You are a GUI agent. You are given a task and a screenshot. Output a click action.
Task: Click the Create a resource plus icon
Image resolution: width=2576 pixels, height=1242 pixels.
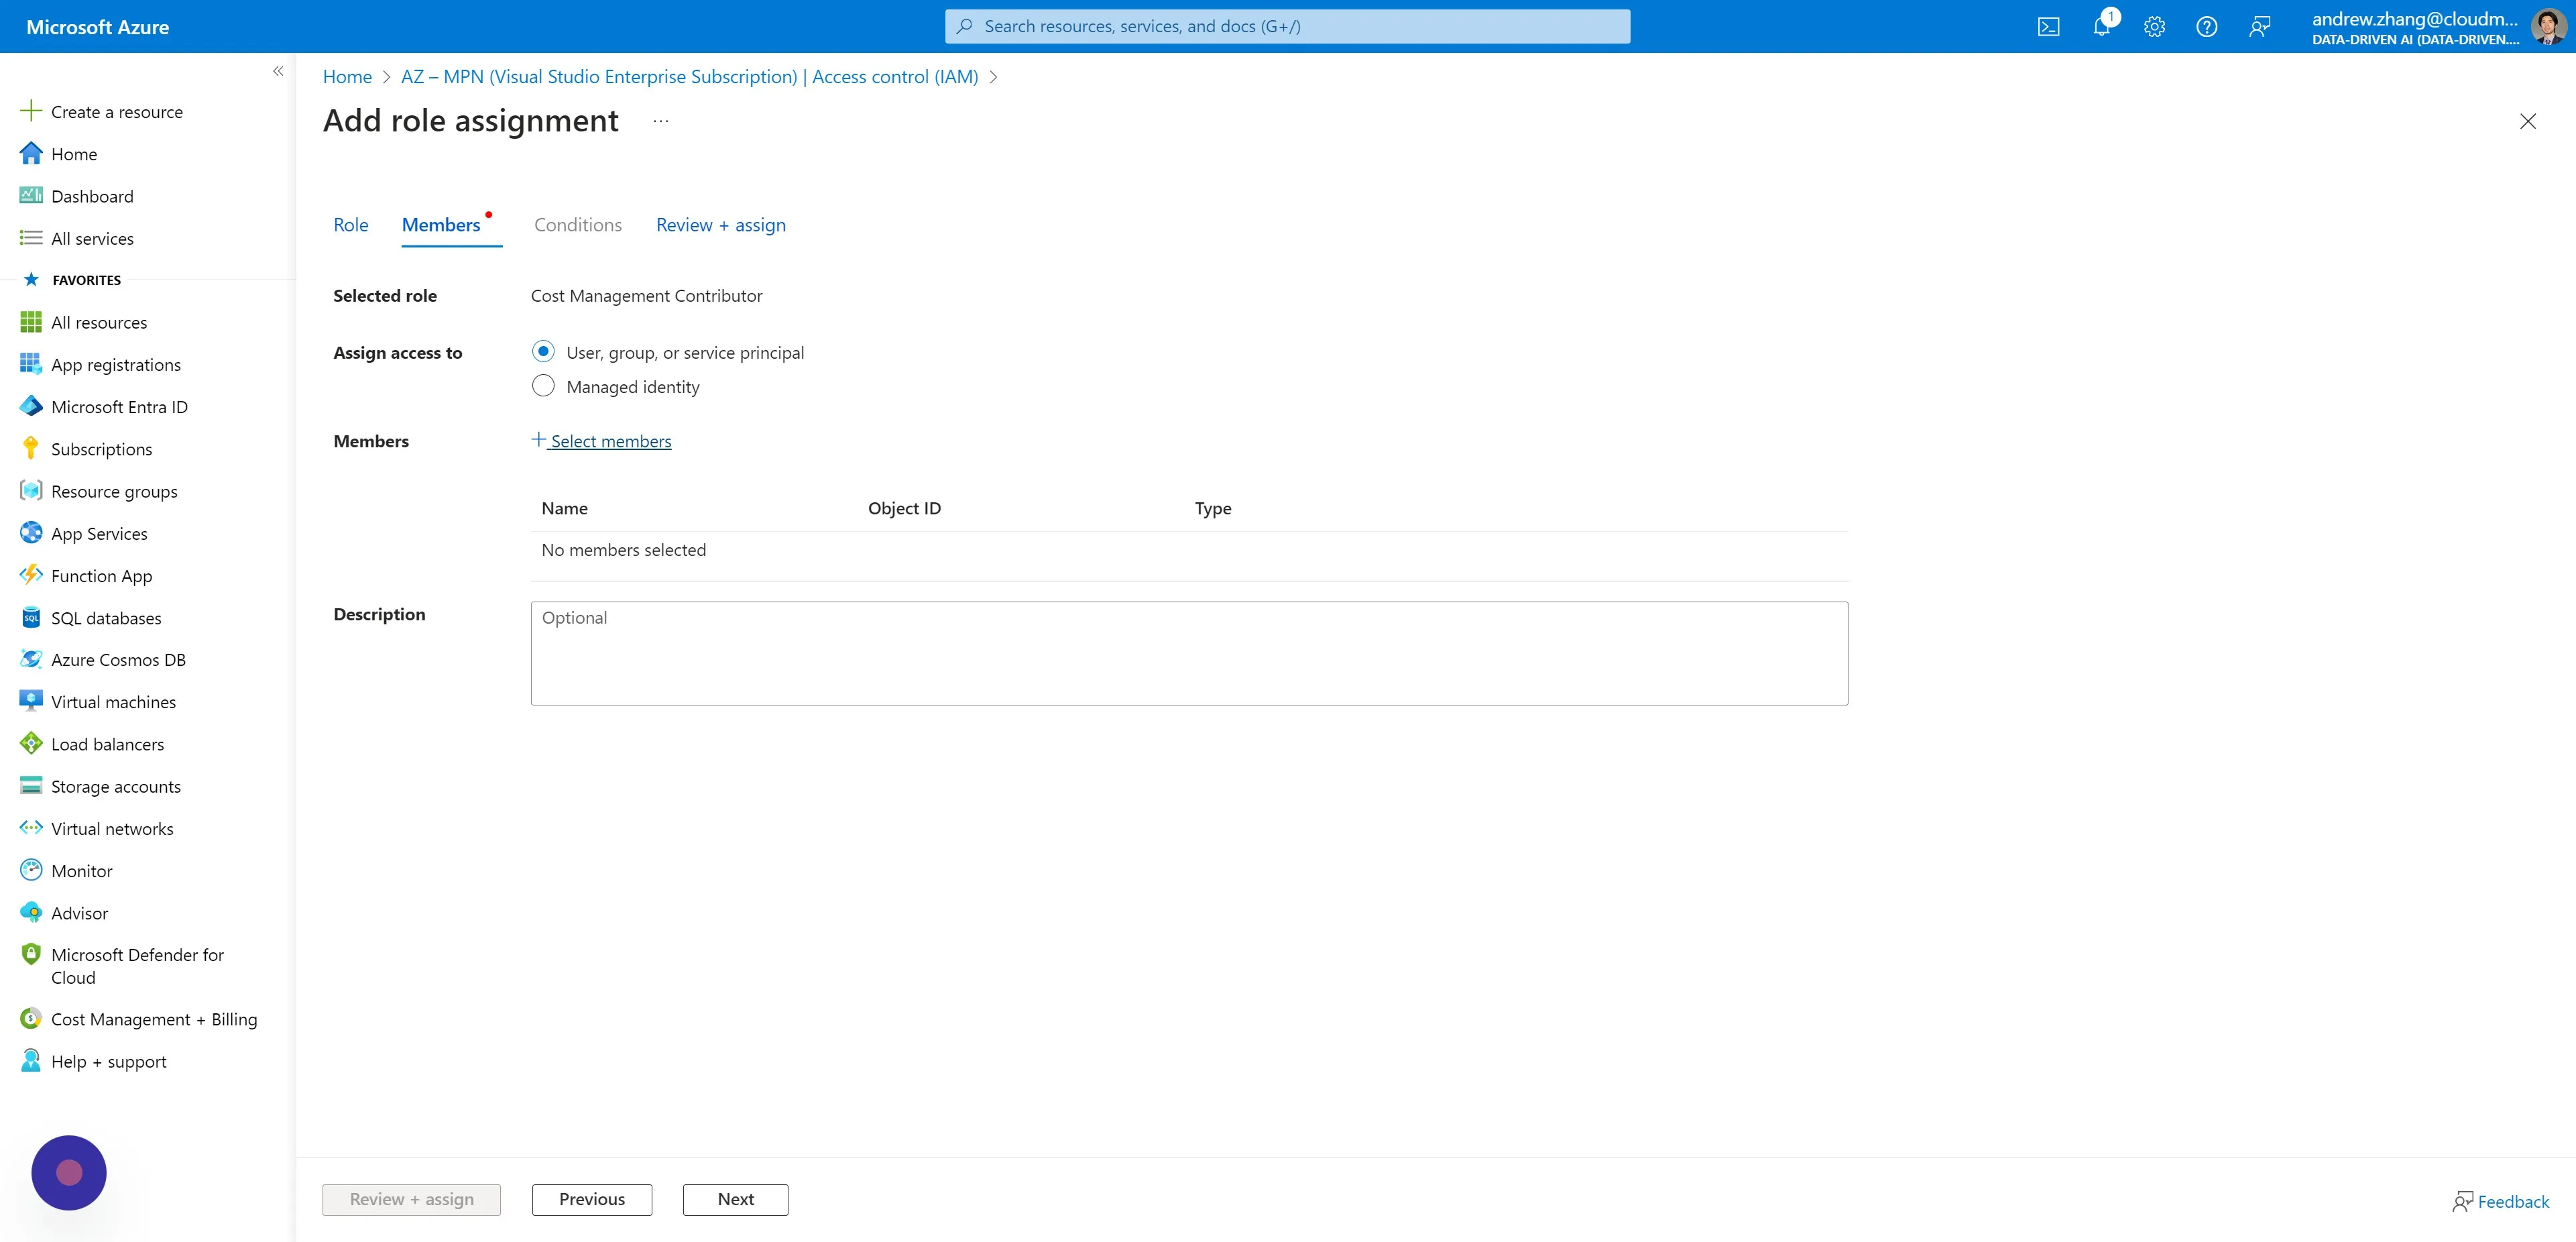coord(31,111)
